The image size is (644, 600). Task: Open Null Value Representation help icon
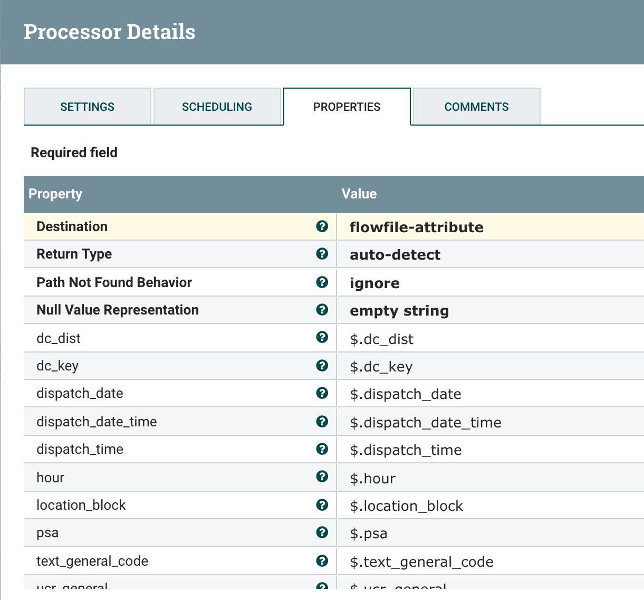click(x=322, y=310)
